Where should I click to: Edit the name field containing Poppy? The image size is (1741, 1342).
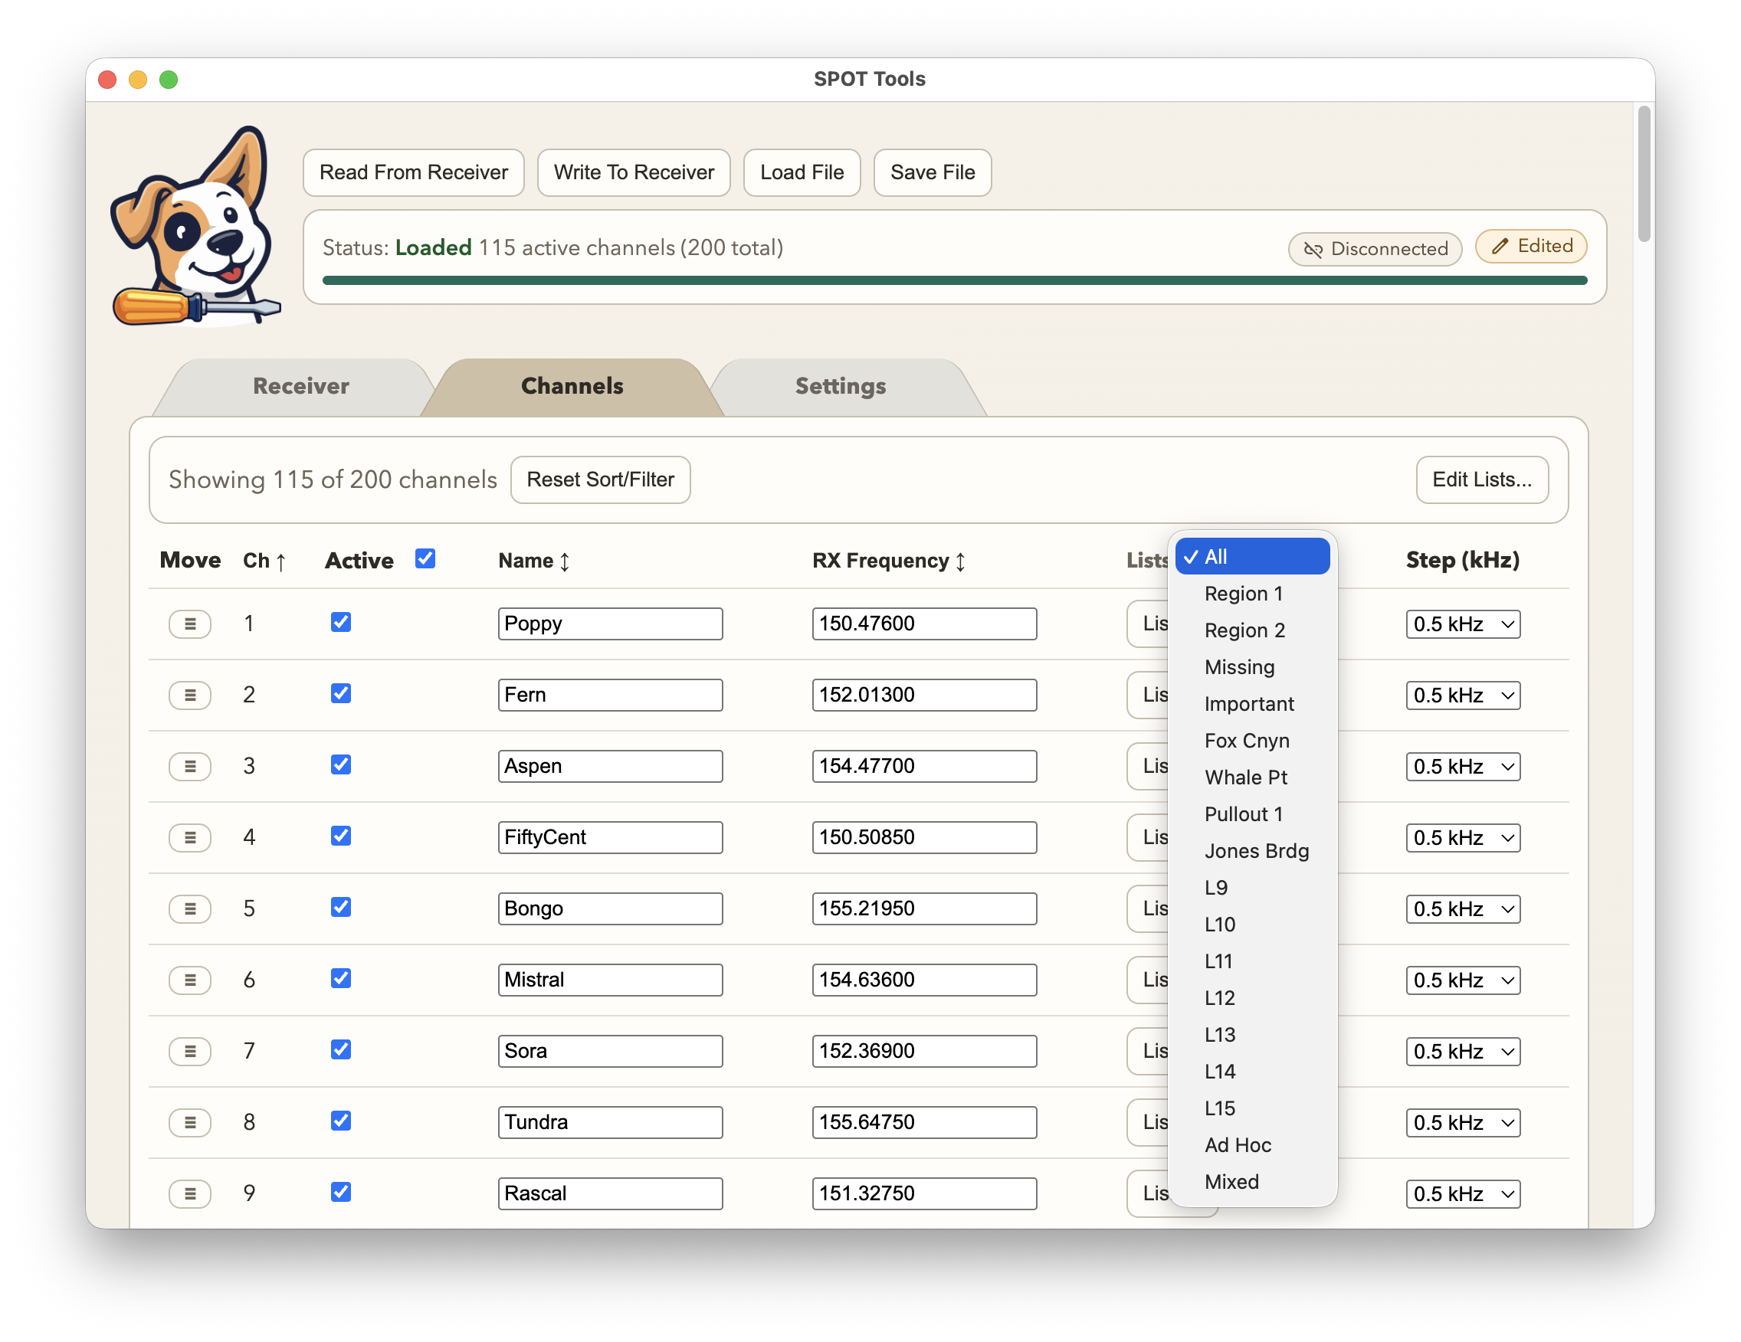click(x=610, y=624)
